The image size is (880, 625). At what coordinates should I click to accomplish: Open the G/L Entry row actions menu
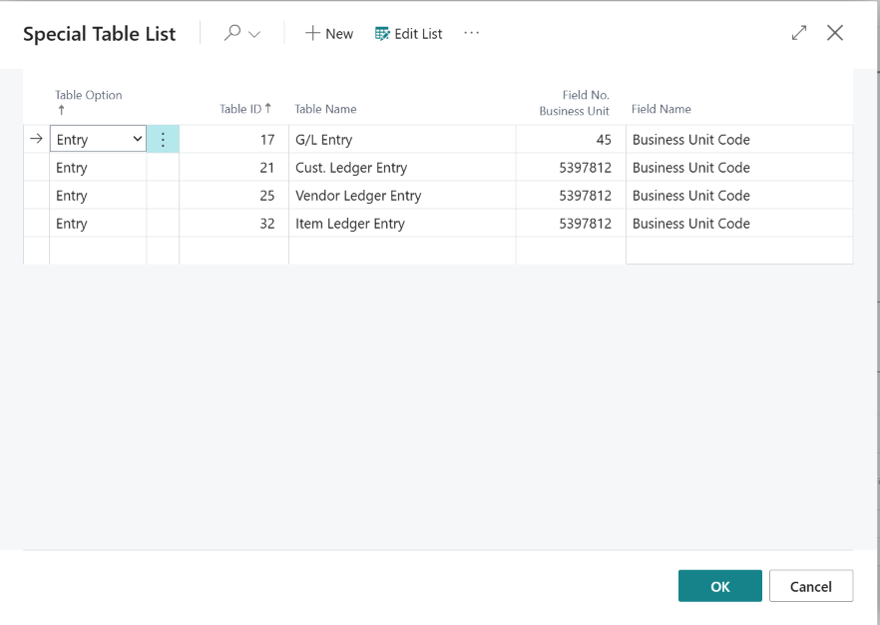(x=164, y=140)
